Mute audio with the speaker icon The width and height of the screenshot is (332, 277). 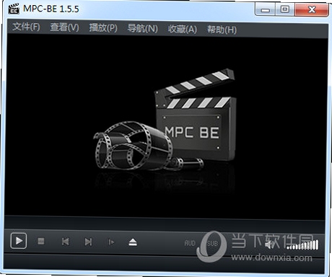271,245
